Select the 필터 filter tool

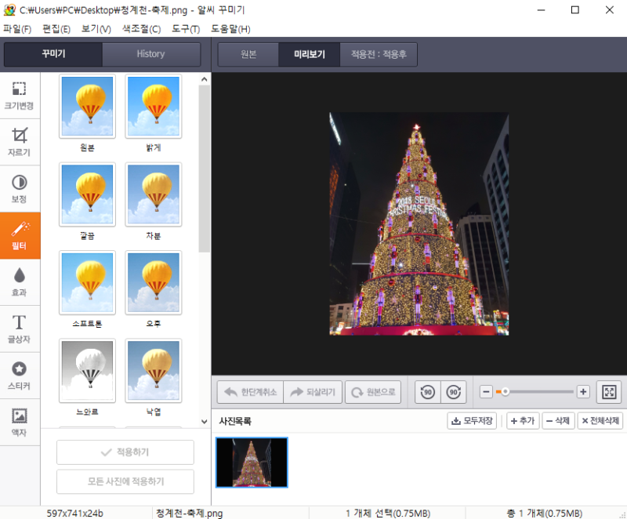point(20,236)
